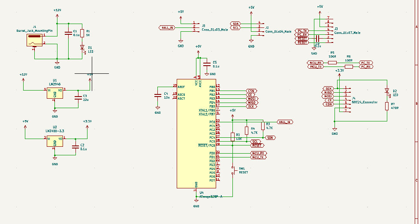This screenshot has width=419, height=224.
Task: Click the +12V power symbol above J1
Action: coord(57,14)
